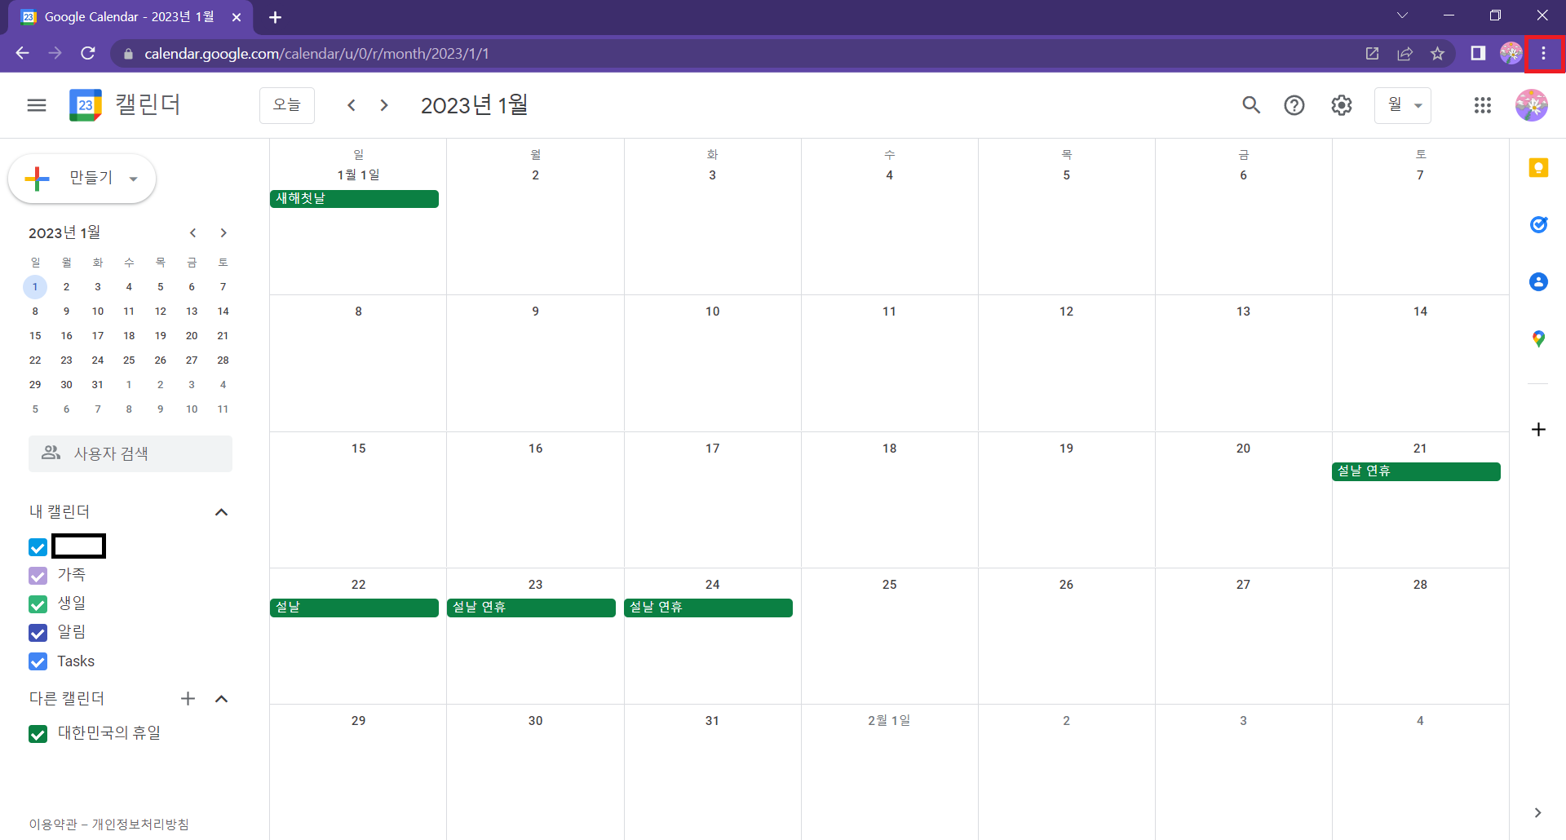Open Chrome's three-dot menu
Screen dimensions: 1566x840
1543,54
